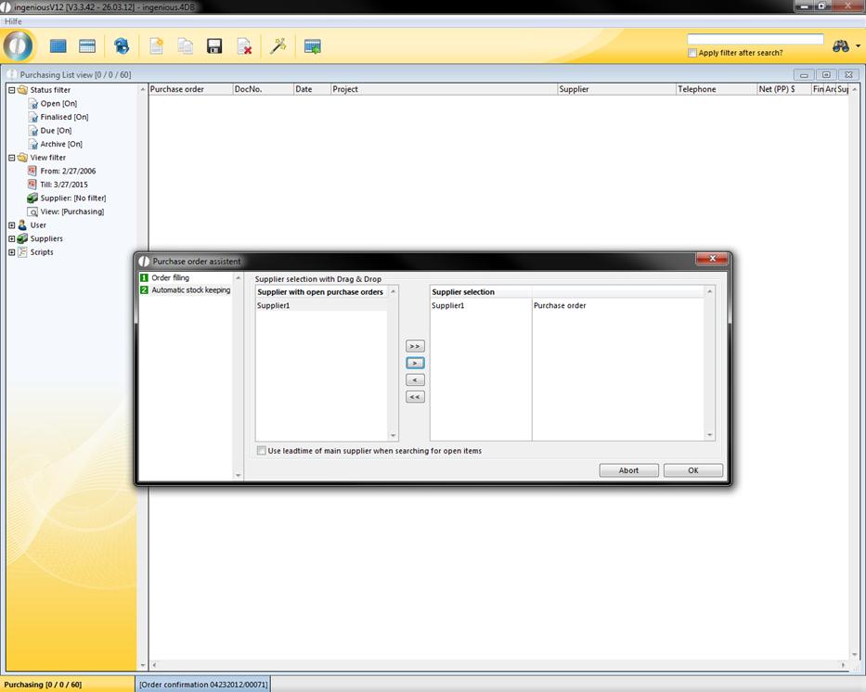Check 'Use leadtime of main supplier' option
This screenshot has width=866, height=692.
(x=262, y=451)
